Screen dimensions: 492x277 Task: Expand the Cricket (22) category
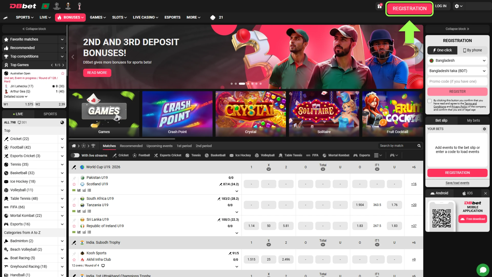tap(62, 139)
